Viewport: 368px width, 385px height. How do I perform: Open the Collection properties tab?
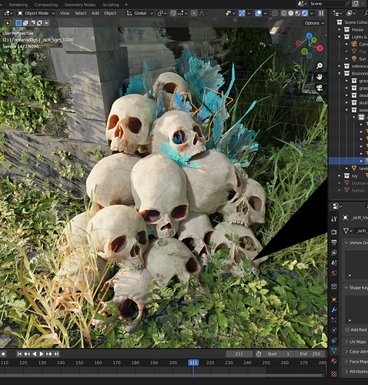[334, 286]
